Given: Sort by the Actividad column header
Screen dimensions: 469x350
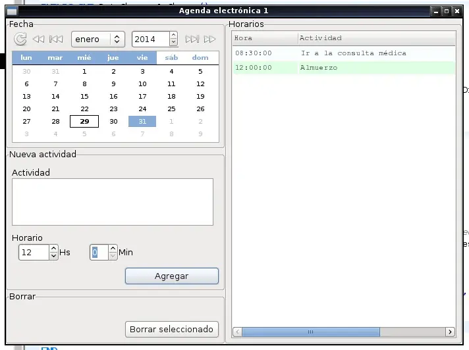Looking at the screenshot, I should point(377,38).
